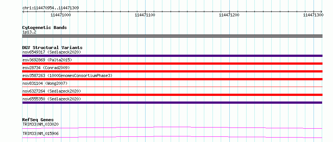Viewport: 333px width, 142px height.
Task: Click the 1p13.2 band label
Action: point(29,32)
